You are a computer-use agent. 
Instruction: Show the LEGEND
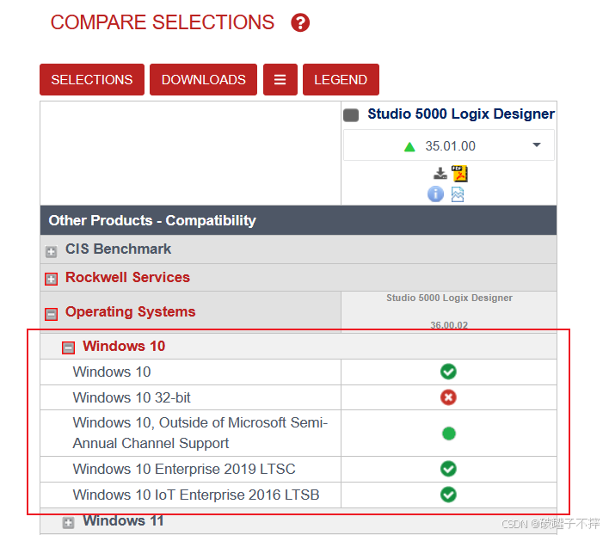[x=341, y=80]
